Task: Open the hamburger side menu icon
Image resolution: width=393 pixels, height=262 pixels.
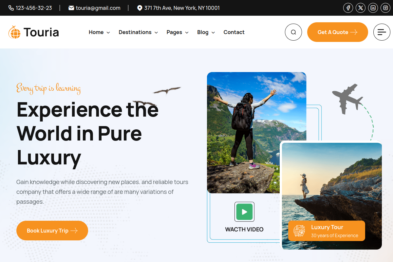Action: pyautogui.click(x=382, y=32)
